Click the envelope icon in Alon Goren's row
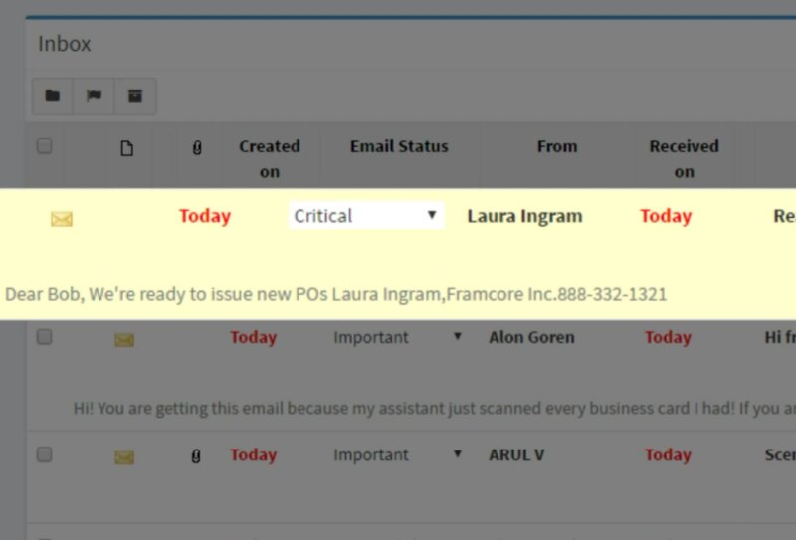The image size is (796, 540). pyautogui.click(x=124, y=340)
